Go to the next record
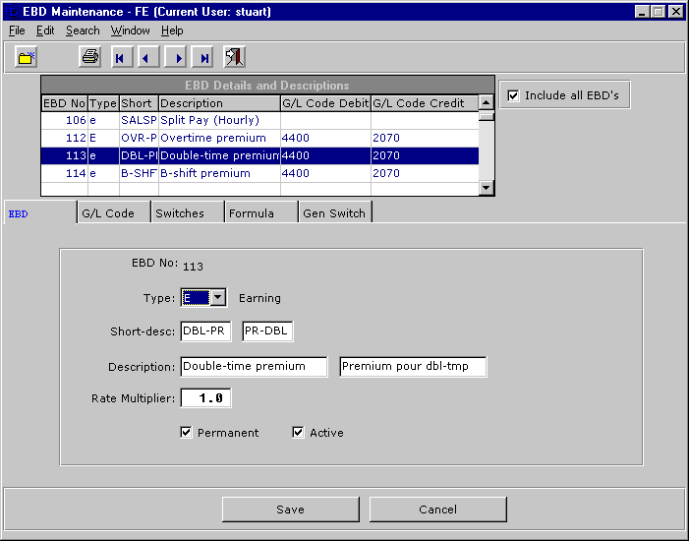The width and height of the screenshot is (689, 541). [x=176, y=57]
